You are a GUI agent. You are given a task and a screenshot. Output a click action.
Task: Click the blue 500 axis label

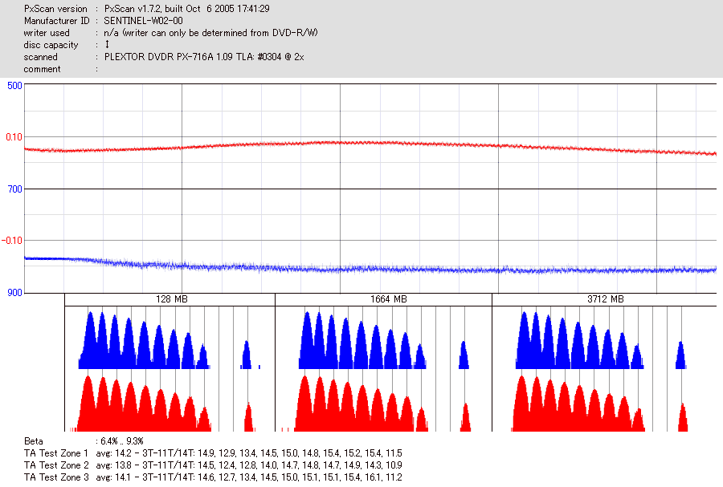14,86
